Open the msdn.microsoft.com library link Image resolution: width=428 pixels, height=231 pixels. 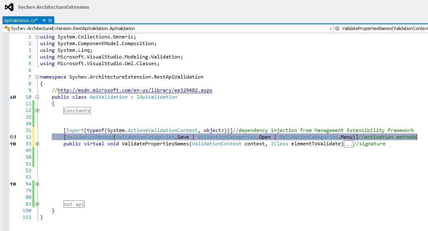click(x=135, y=90)
